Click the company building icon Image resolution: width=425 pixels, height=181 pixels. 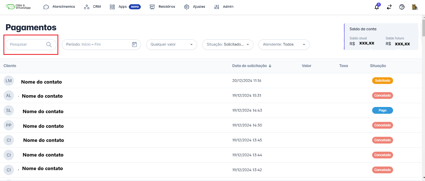(x=415, y=7)
